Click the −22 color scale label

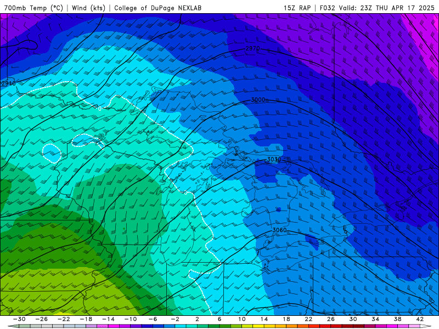coord(64,319)
